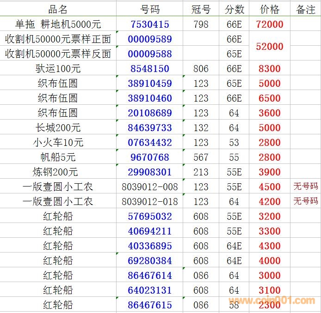Viewport: 321px width, 313px height.
Task: Click the 8039012-008 number cell
Action: pos(150,187)
